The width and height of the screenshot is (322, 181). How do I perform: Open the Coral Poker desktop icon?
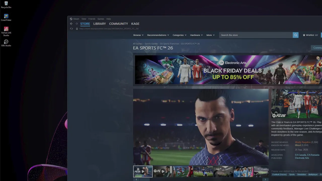(x=6, y=17)
